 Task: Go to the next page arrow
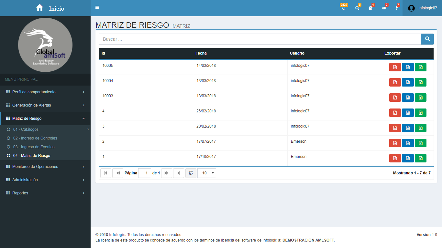pyautogui.click(x=166, y=173)
